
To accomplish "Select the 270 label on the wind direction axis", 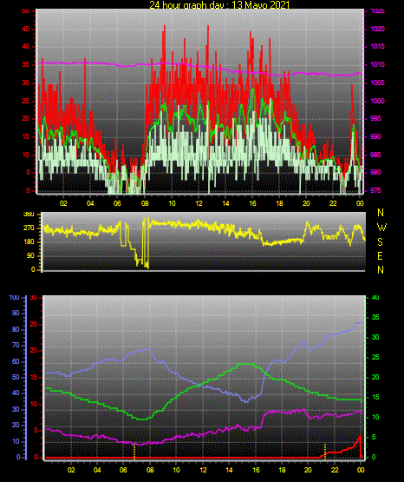I will pos(29,228).
